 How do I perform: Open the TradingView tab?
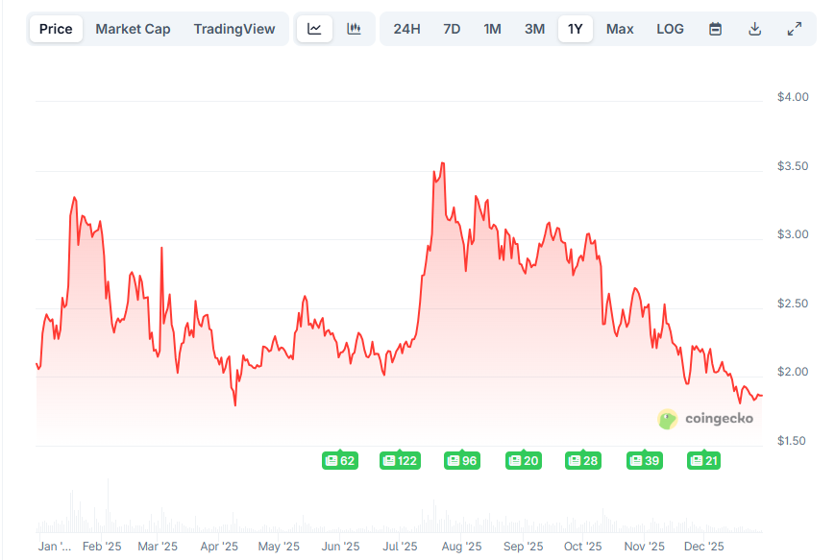tap(234, 29)
